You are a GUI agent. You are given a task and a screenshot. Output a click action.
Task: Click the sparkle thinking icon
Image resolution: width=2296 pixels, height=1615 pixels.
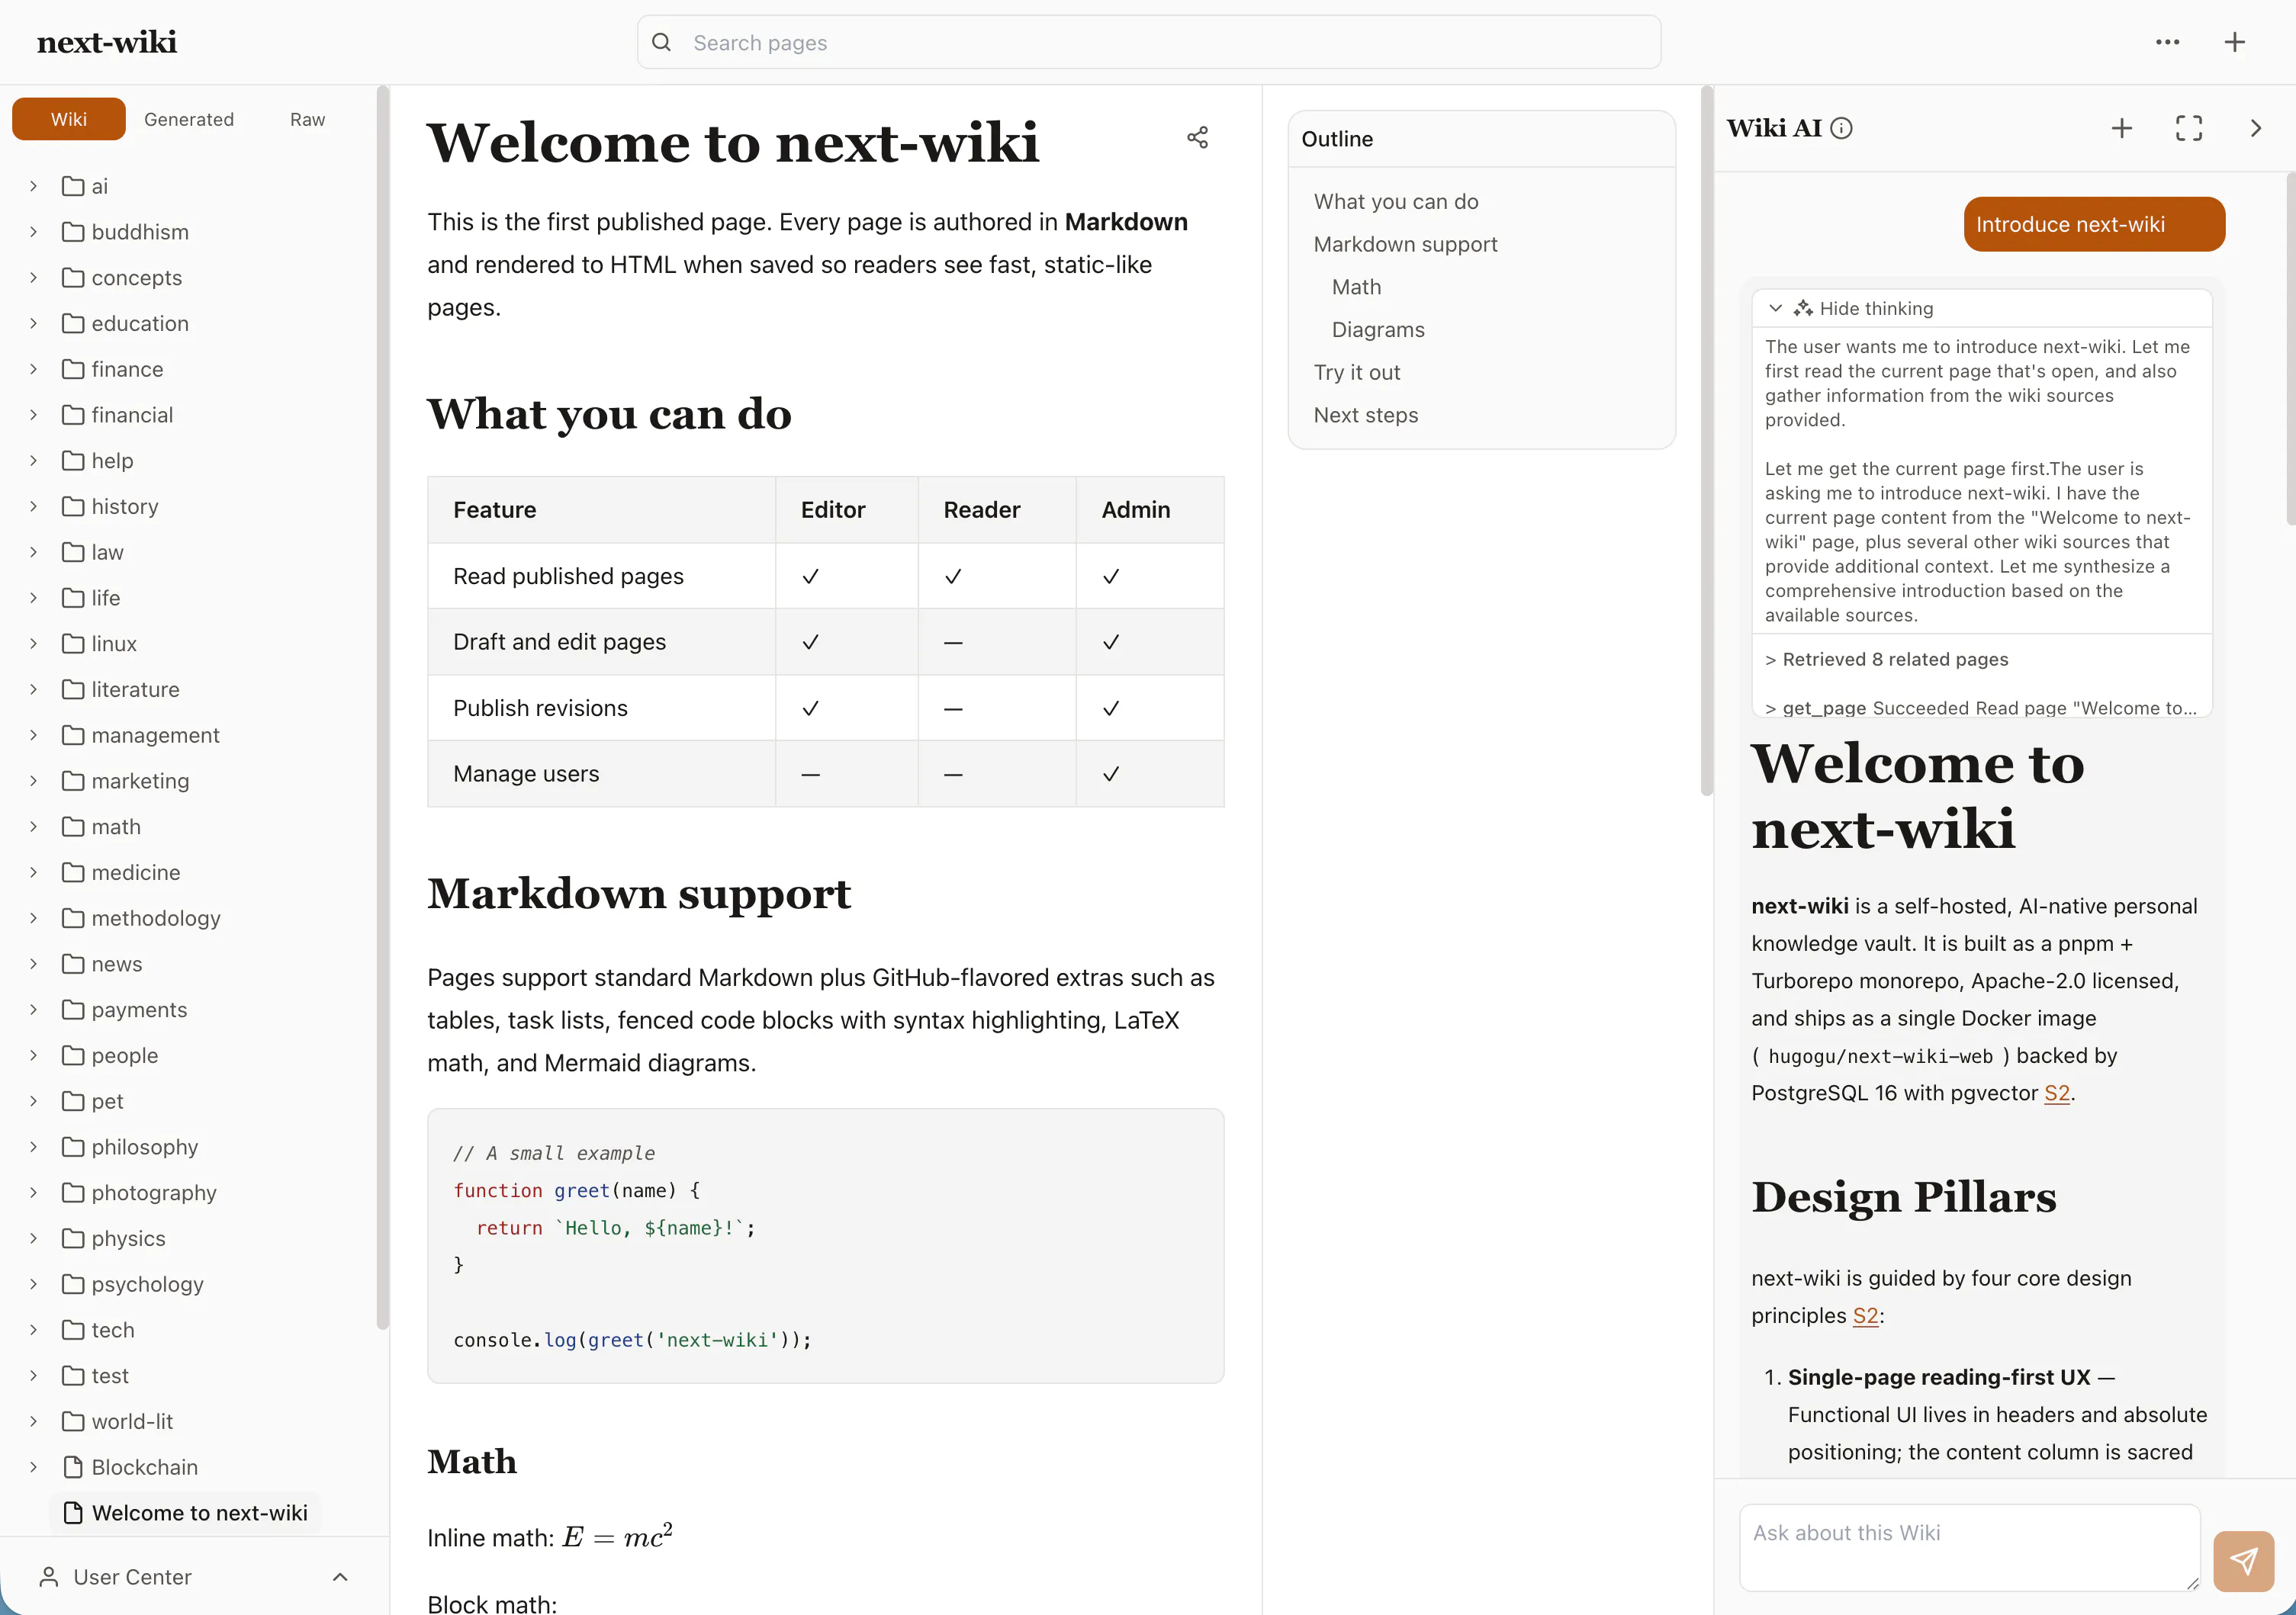coord(1802,308)
